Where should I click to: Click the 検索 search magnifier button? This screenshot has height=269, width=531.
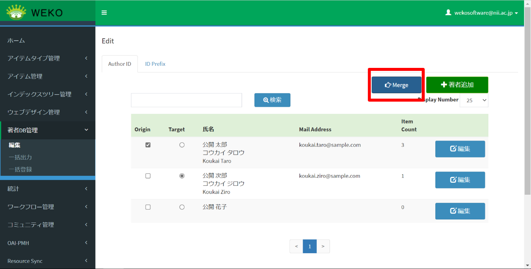click(x=272, y=100)
